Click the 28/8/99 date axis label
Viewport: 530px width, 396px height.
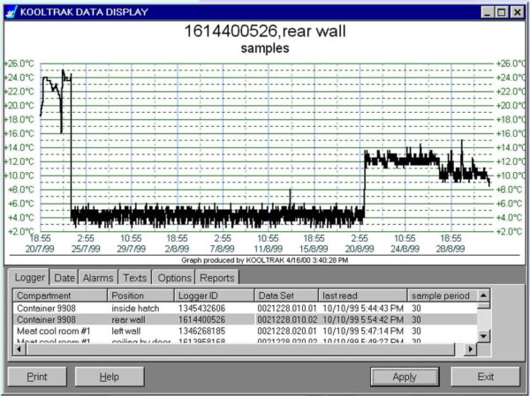[x=450, y=249]
